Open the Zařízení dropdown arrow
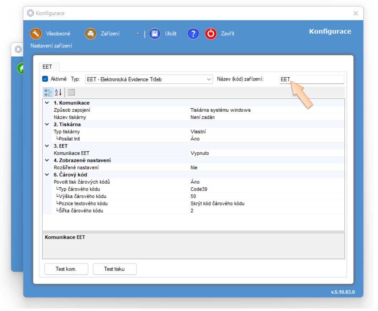The height and width of the screenshot is (311, 378). (137, 34)
